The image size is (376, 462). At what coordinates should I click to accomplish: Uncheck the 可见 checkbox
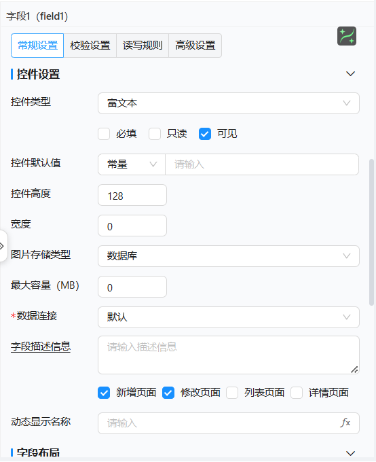point(205,134)
